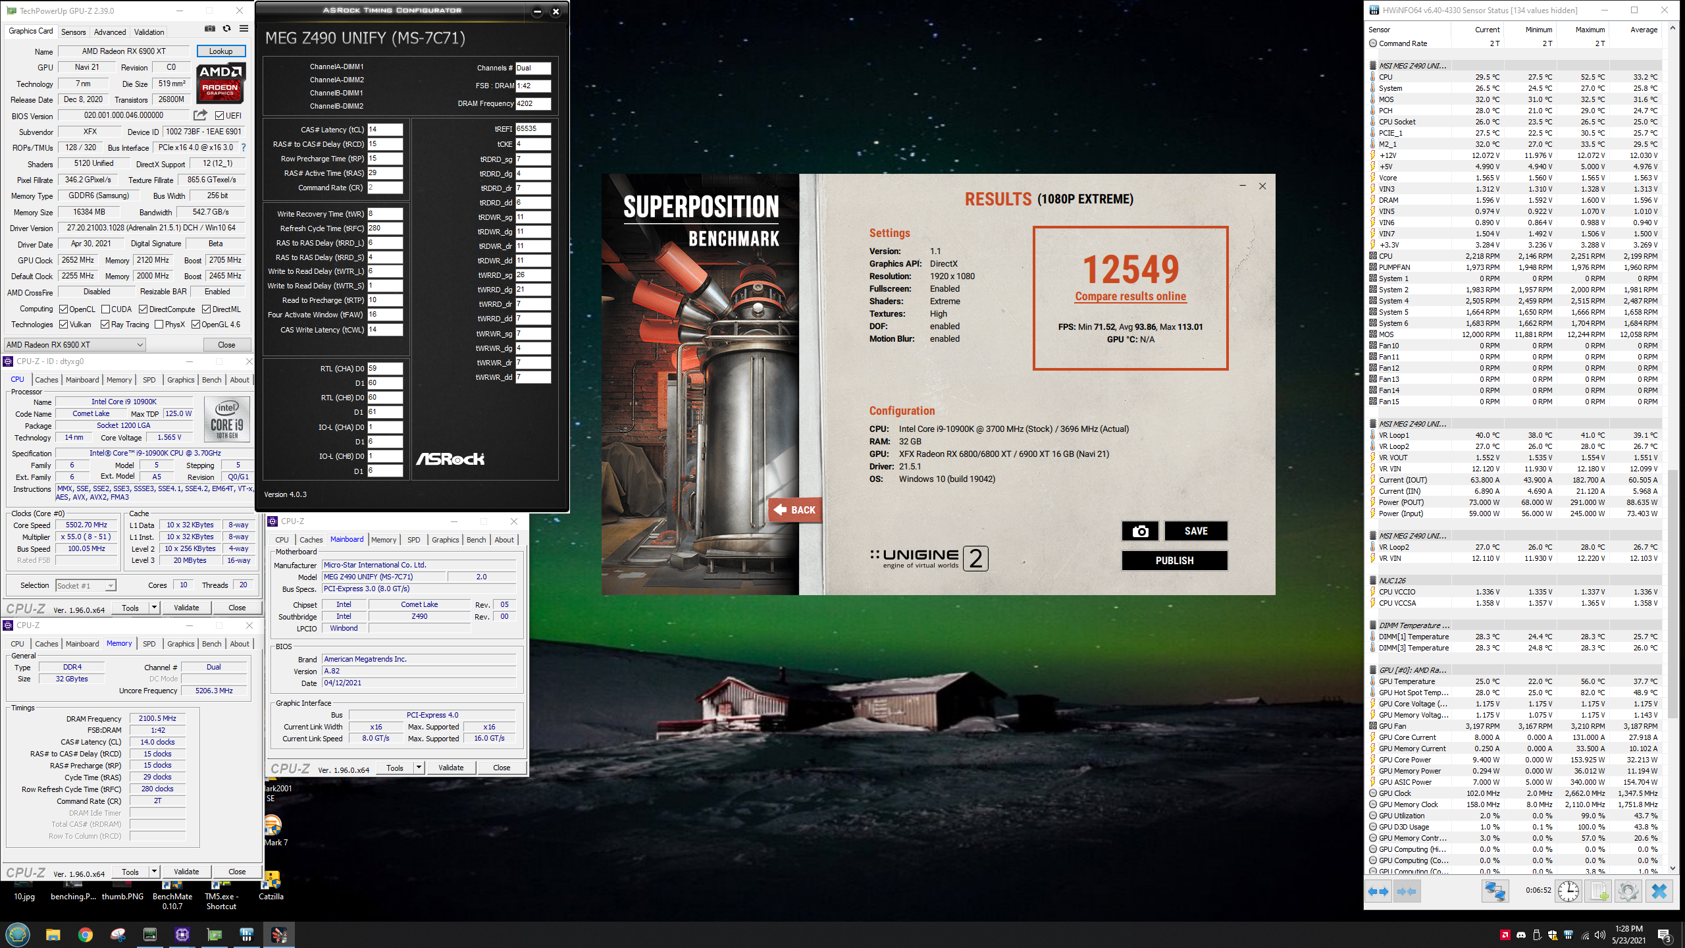Click the BACK button in Superposition
1685x948 pixels.
pyautogui.click(x=795, y=510)
